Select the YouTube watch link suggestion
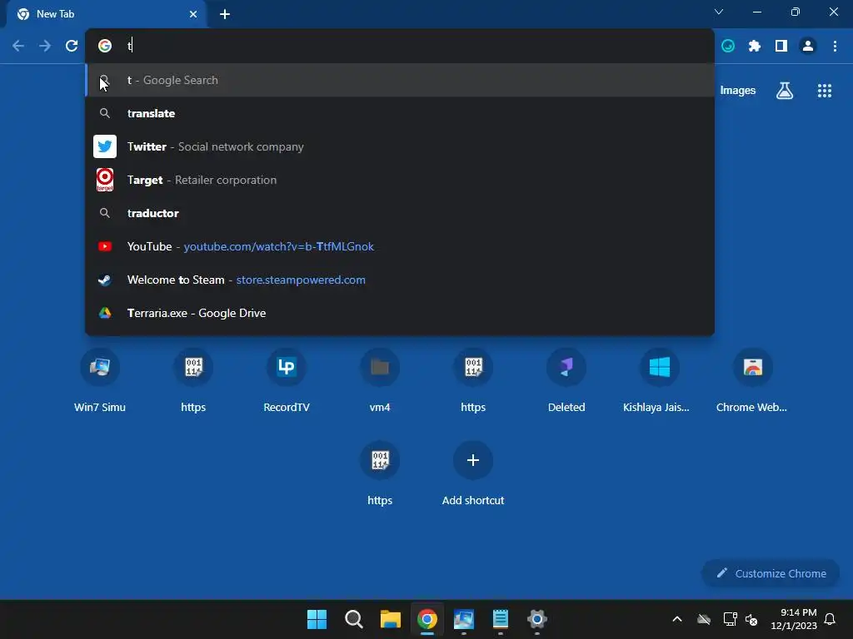The height and width of the screenshot is (639, 853). coord(400,246)
